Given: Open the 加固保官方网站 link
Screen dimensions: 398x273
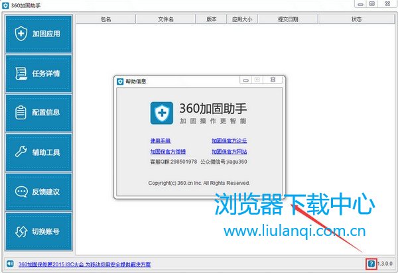Looking at the screenshot, I should tap(230, 152).
